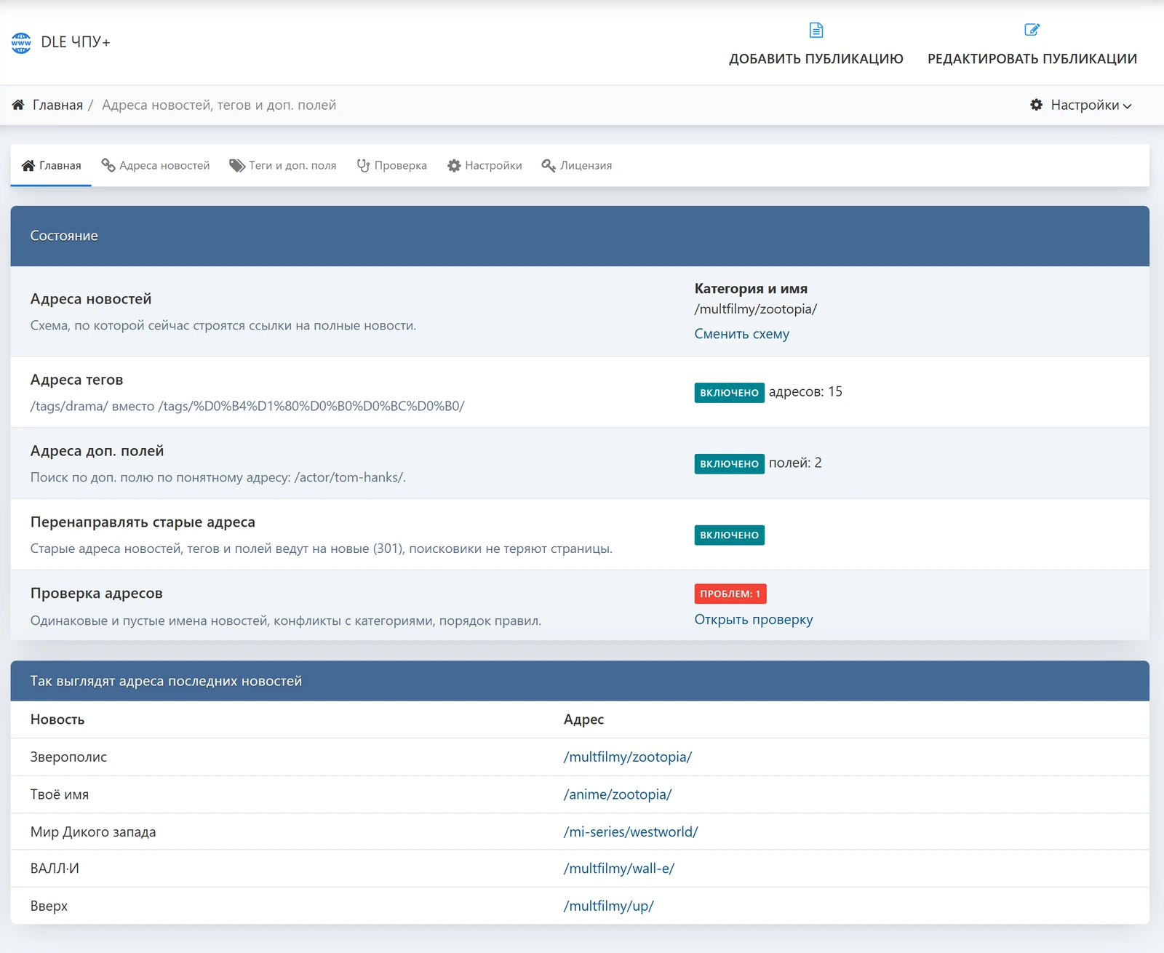Click the edit icon above Редактировать публикации

pyautogui.click(x=1032, y=30)
